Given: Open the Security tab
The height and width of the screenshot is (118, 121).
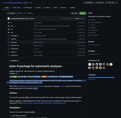Looking at the screenshot, I should point(63,8).
